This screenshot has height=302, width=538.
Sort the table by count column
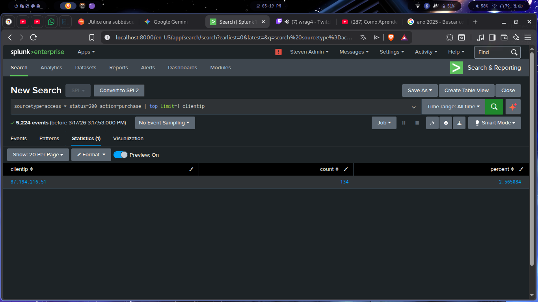click(329, 169)
